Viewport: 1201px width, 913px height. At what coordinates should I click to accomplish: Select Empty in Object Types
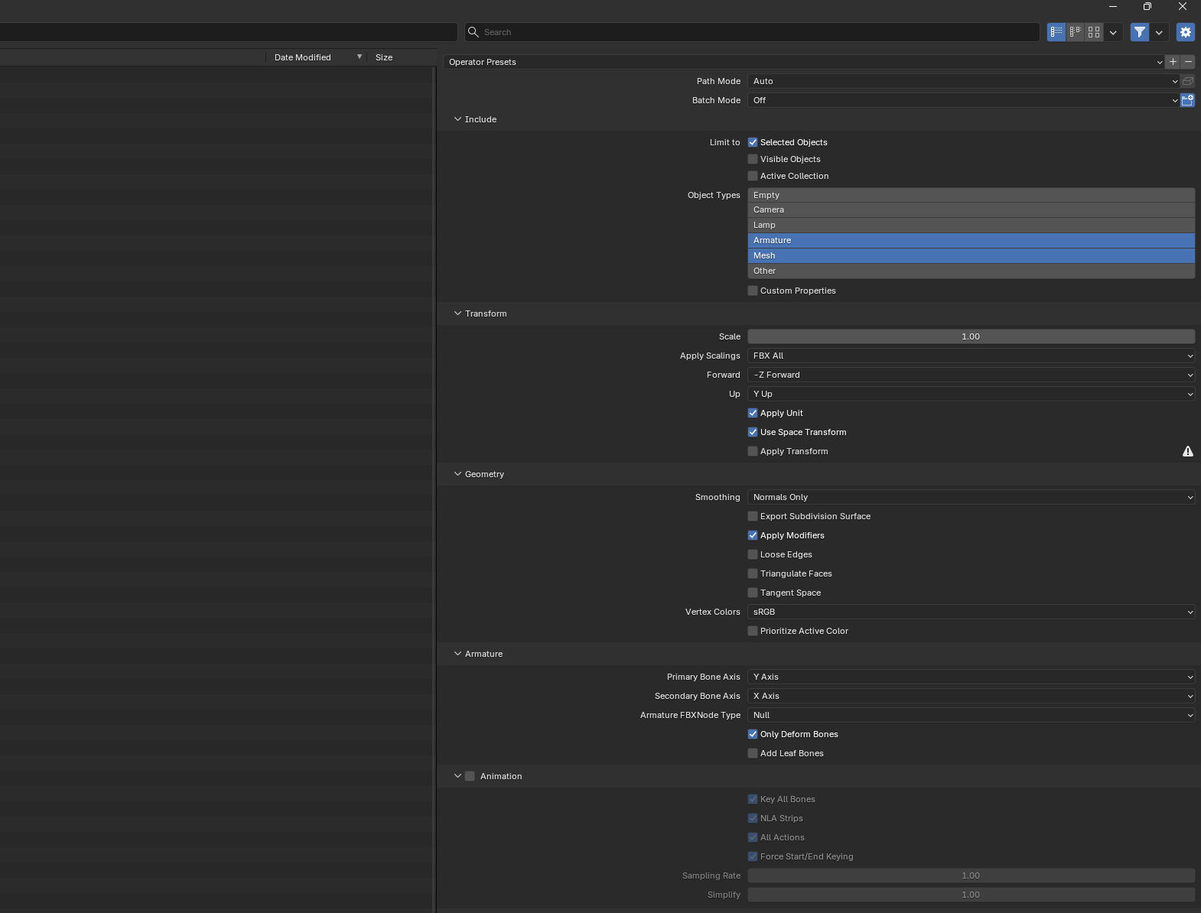click(x=972, y=195)
